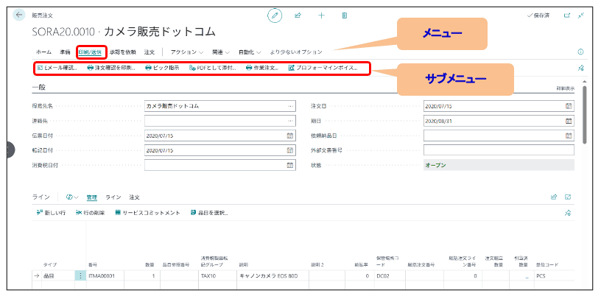Click pin icon in lines toolbar
This screenshot has width=601, height=299.
tap(568, 213)
